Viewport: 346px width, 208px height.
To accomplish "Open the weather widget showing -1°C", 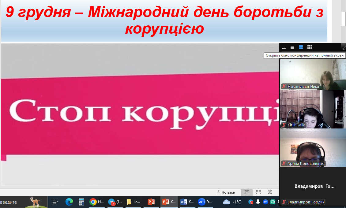I will [x=232, y=202].
